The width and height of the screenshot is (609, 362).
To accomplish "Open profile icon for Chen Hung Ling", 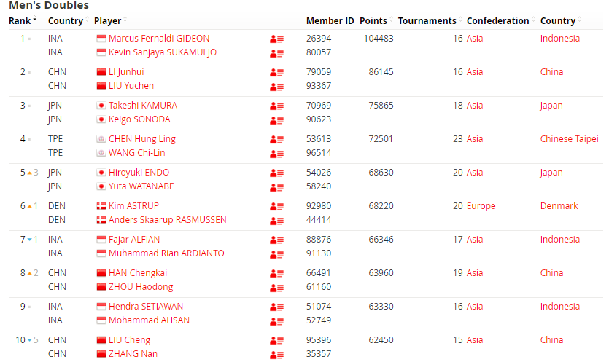I will (x=276, y=139).
